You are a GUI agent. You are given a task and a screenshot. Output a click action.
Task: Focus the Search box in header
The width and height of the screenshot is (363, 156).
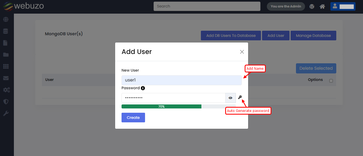pos(207,6)
